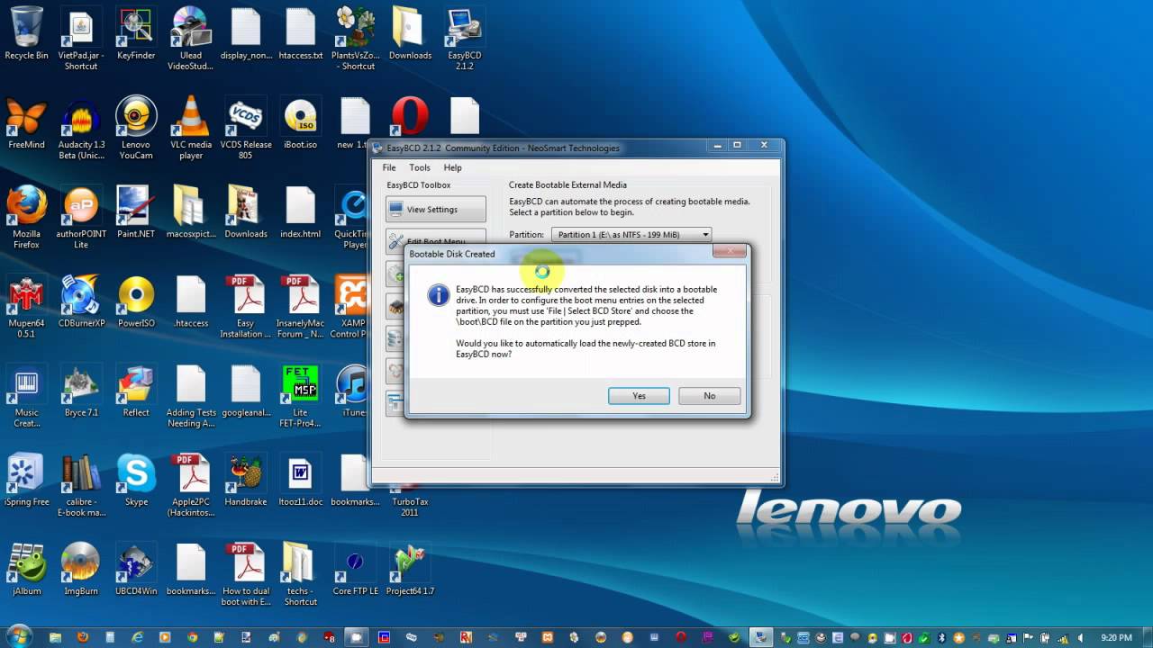The width and height of the screenshot is (1153, 648).
Task: Select the TurboTax 2011 desktop icon
Action: [410, 506]
